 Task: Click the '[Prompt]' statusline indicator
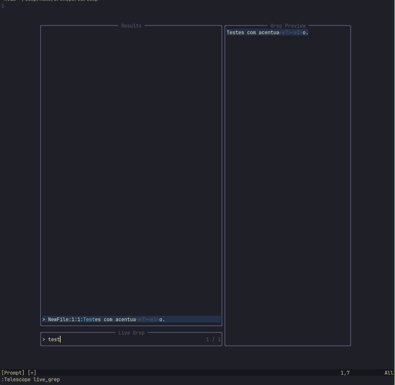tap(13, 372)
